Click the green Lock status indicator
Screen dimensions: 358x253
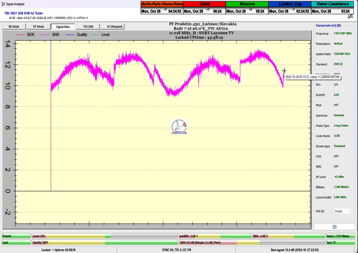point(16,243)
